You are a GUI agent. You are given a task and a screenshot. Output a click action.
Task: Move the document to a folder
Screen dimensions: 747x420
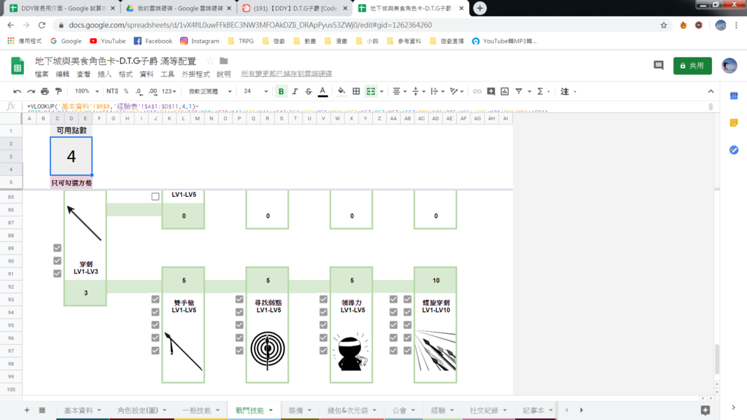click(x=224, y=61)
